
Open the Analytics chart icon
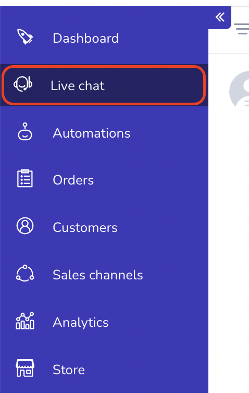coord(25,321)
